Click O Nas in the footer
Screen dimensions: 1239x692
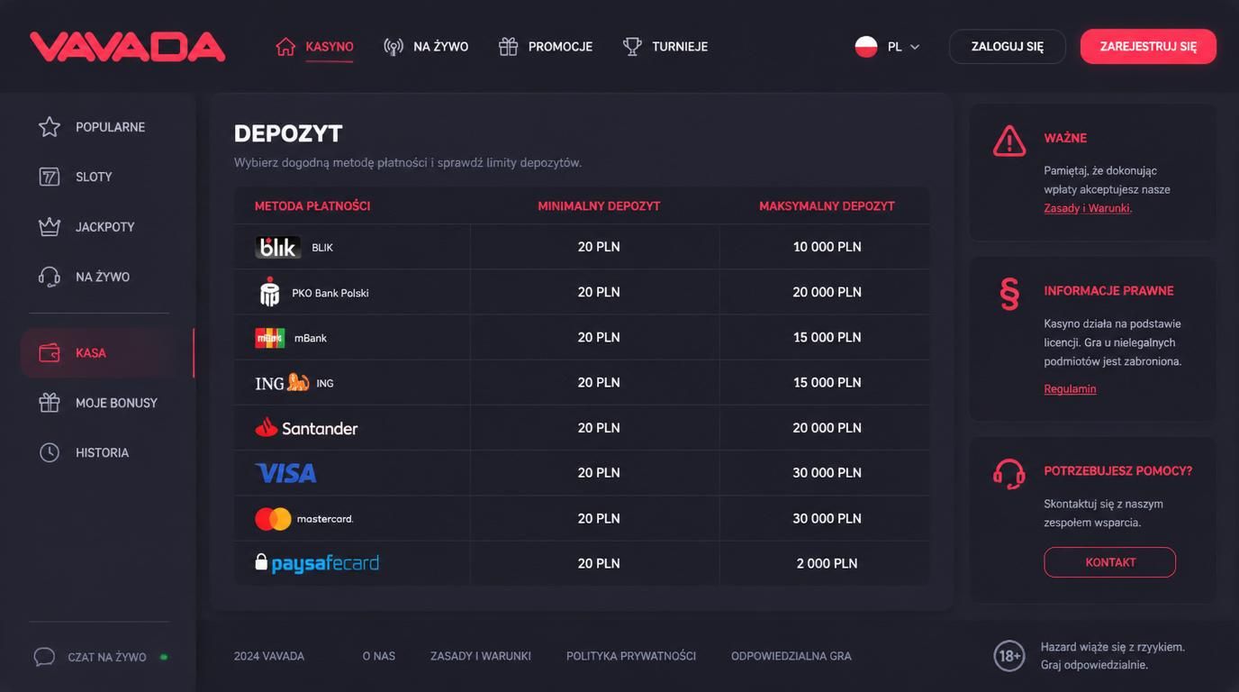click(379, 656)
